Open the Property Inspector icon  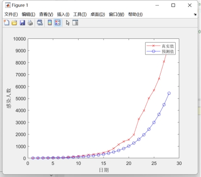tap(75, 23)
